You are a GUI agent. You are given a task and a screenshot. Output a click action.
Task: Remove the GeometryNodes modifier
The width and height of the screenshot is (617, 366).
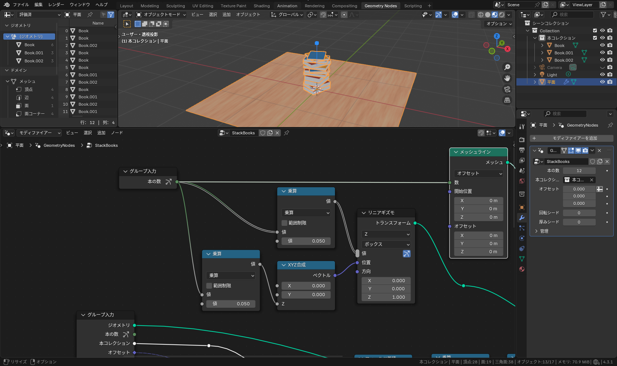point(599,151)
